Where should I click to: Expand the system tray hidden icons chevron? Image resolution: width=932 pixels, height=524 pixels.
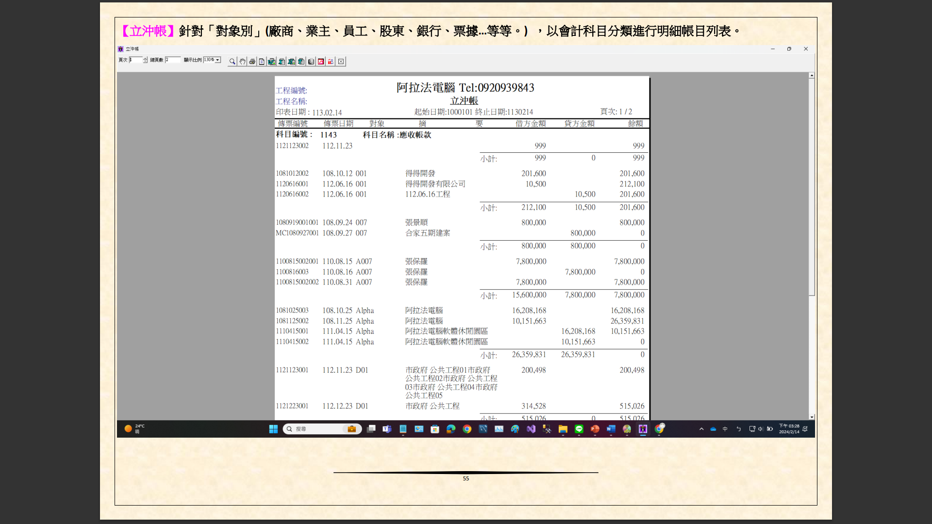701,429
